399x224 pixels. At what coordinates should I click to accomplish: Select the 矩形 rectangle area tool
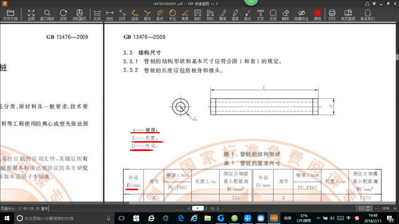coord(198,15)
